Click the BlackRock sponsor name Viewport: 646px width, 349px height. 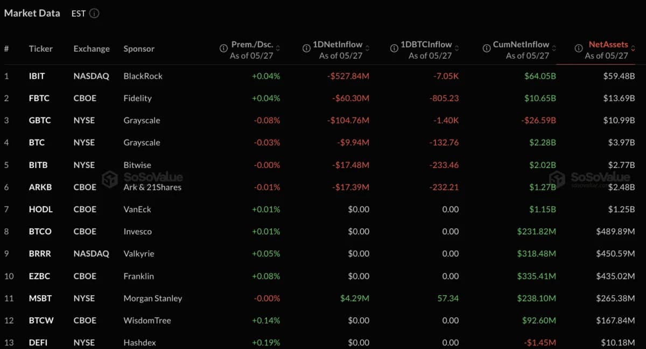pos(143,76)
